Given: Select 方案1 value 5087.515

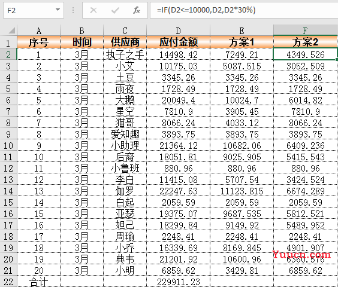Looking at the screenshot, I should coord(242,65).
